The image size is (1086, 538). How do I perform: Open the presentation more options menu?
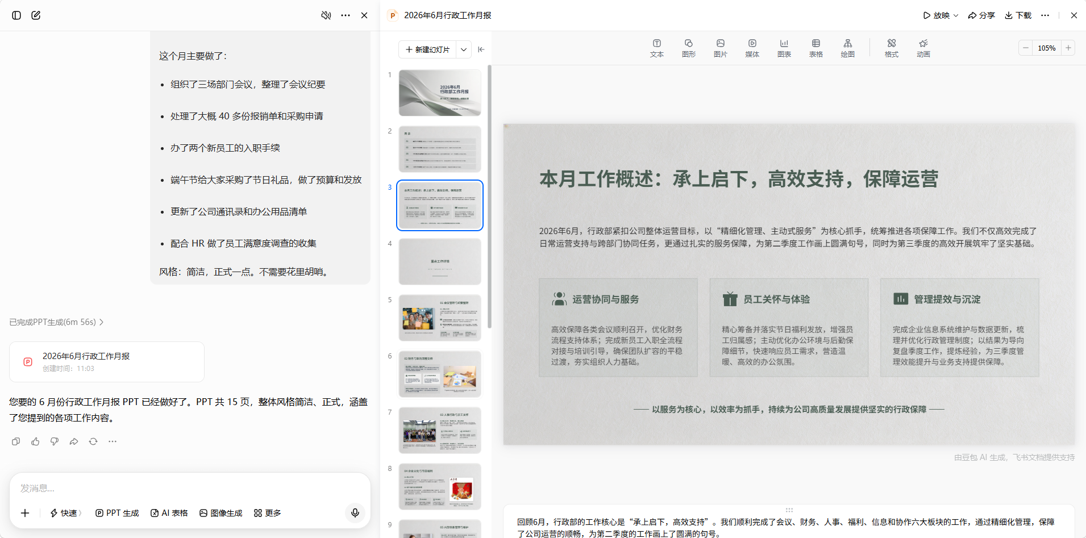(x=1045, y=15)
